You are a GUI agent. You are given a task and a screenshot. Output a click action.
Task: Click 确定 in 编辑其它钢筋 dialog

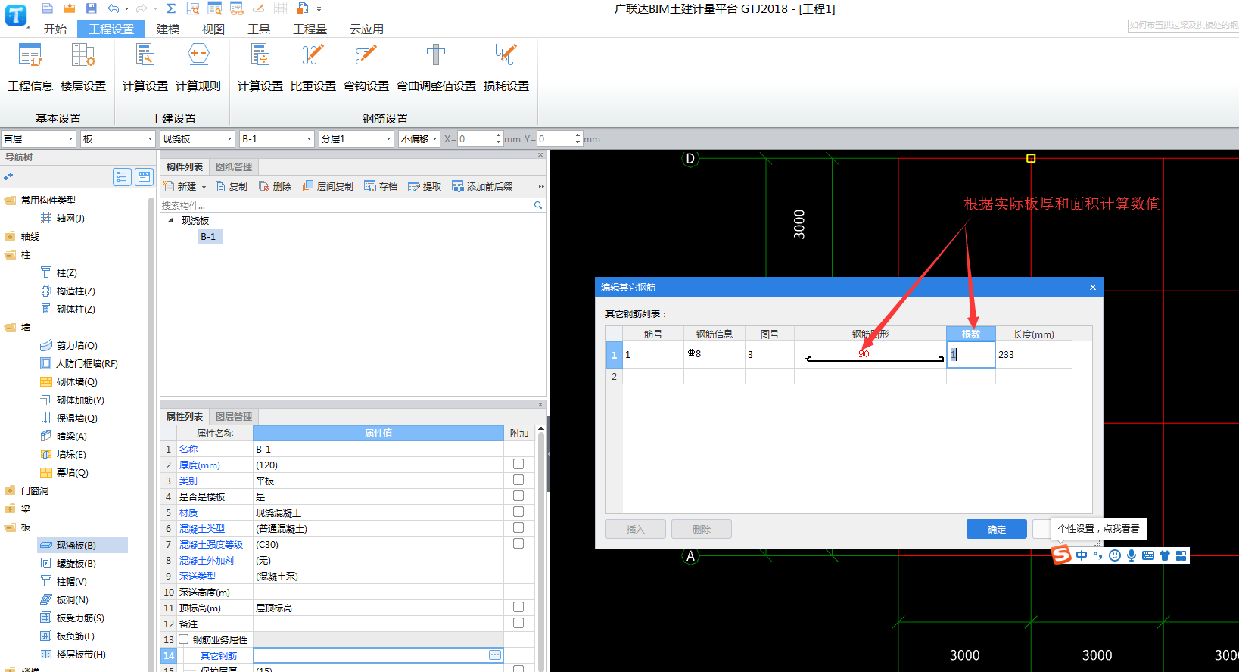pyautogui.click(x=997, y=529)
